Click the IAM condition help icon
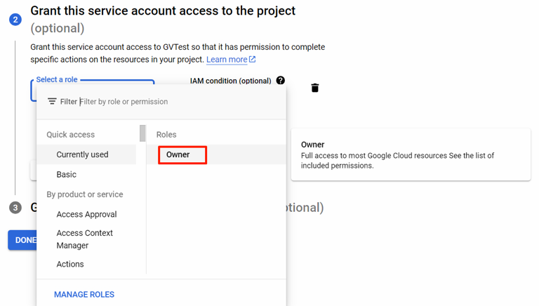This screenshot has height=306, width=539. coord(281,81)
